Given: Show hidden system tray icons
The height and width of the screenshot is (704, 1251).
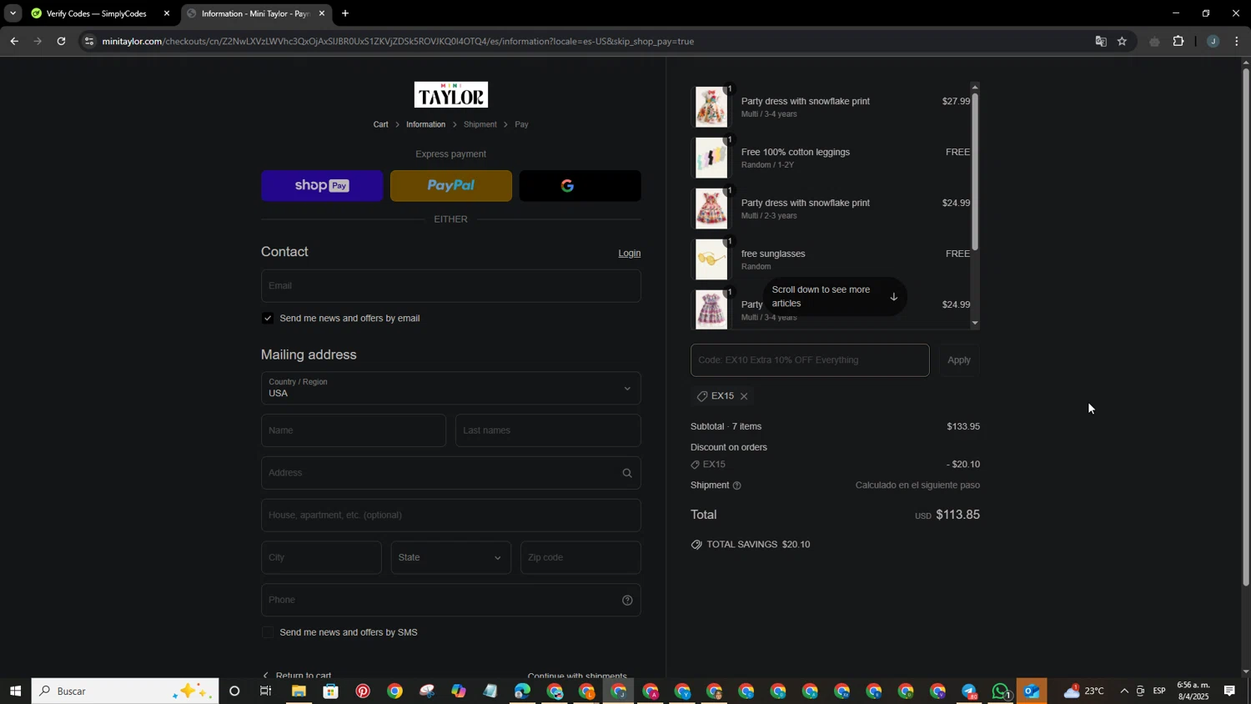Looking at the screenshot, I should (x=1124, y=691).
